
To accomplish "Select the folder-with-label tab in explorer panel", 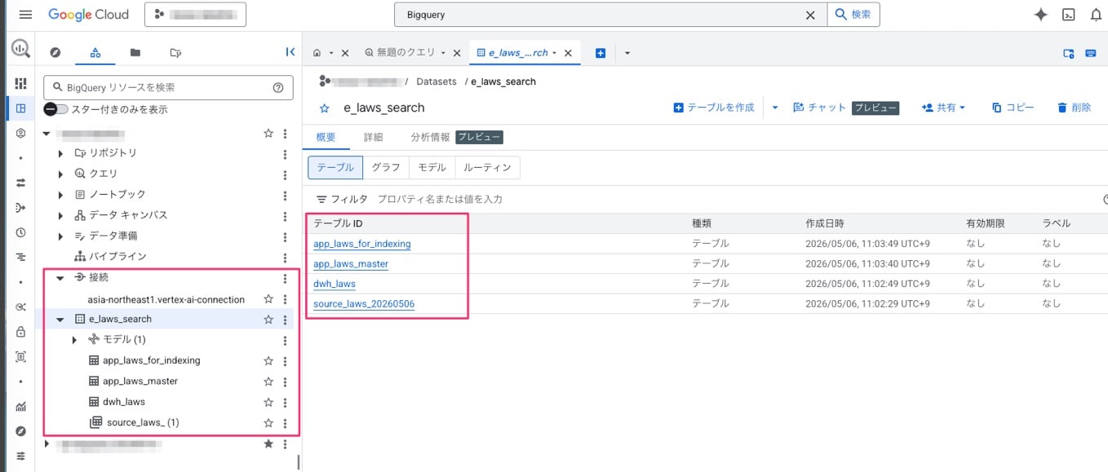I will (x=175, y=52).
